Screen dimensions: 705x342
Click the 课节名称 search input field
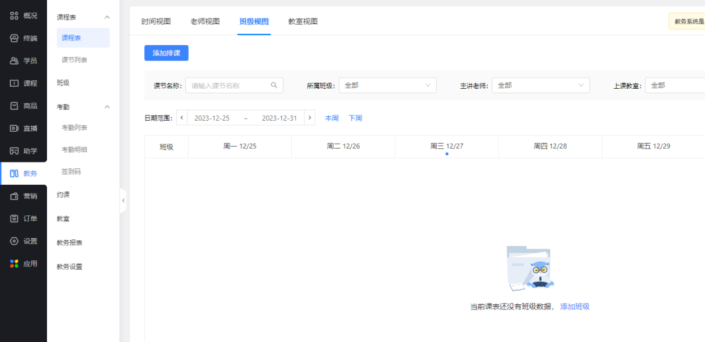(x=228, y=85)
